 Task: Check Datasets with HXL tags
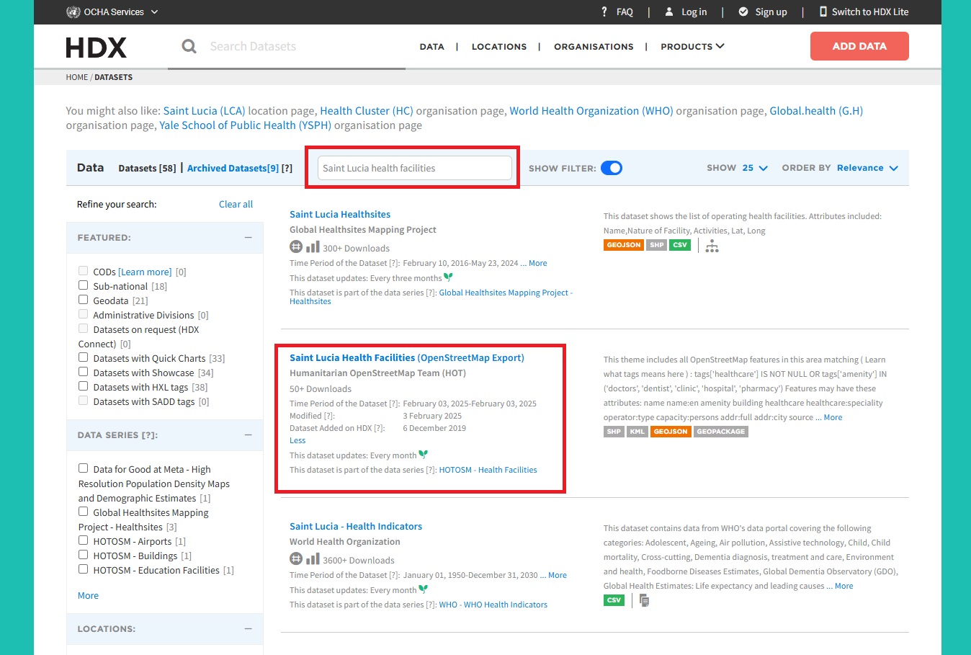(83, 386)
